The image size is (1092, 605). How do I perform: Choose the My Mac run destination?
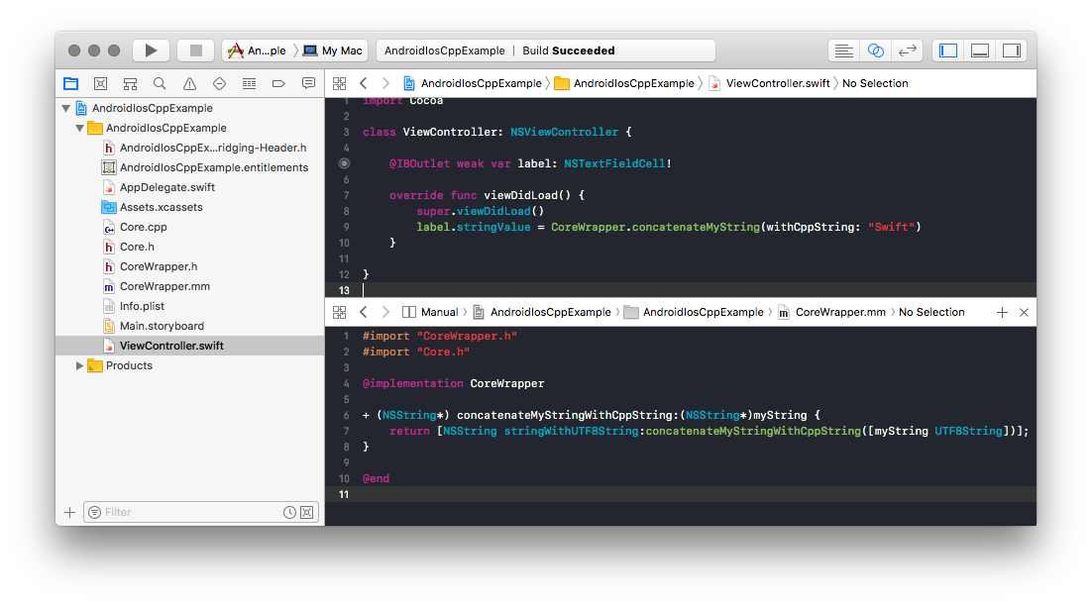click(x=333, y=50)
